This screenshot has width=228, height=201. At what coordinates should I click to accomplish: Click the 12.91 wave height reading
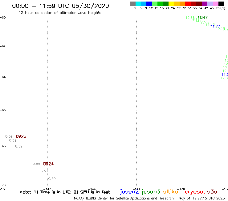point(205,23)
